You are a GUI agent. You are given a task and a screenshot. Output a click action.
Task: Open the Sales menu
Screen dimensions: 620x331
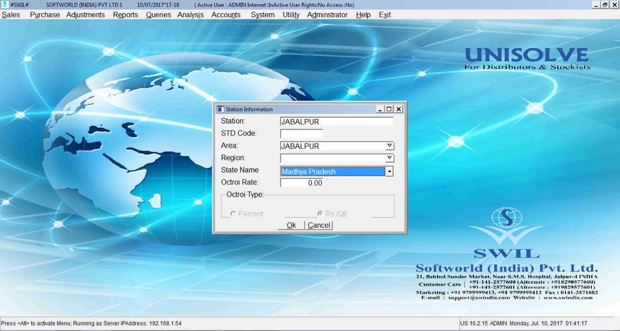coord(10,15)
